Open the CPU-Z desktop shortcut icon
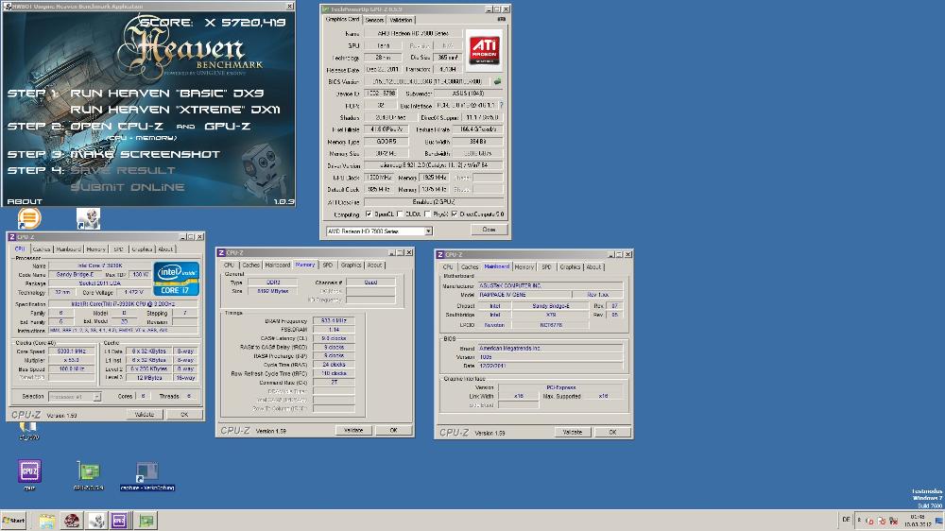This screenshot has height=531, width=945. pyautogui.click(x=29, y=471)
